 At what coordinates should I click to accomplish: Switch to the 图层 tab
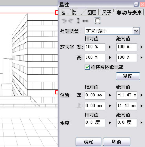92,13
